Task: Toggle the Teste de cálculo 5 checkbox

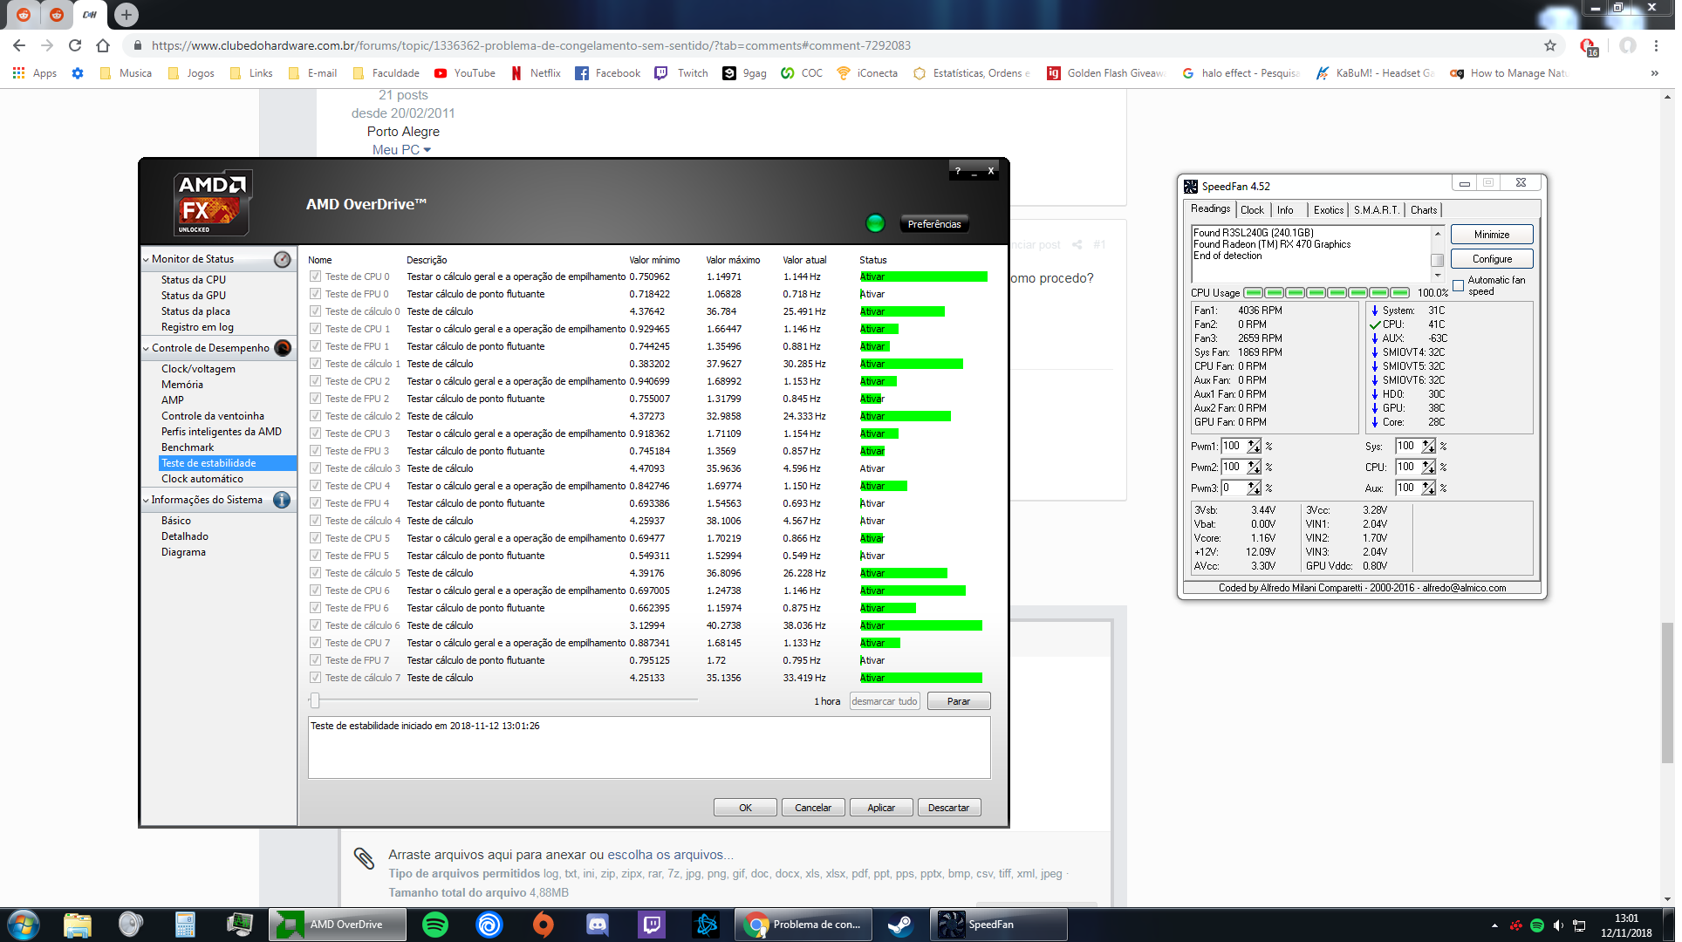Action: point(315,573)
